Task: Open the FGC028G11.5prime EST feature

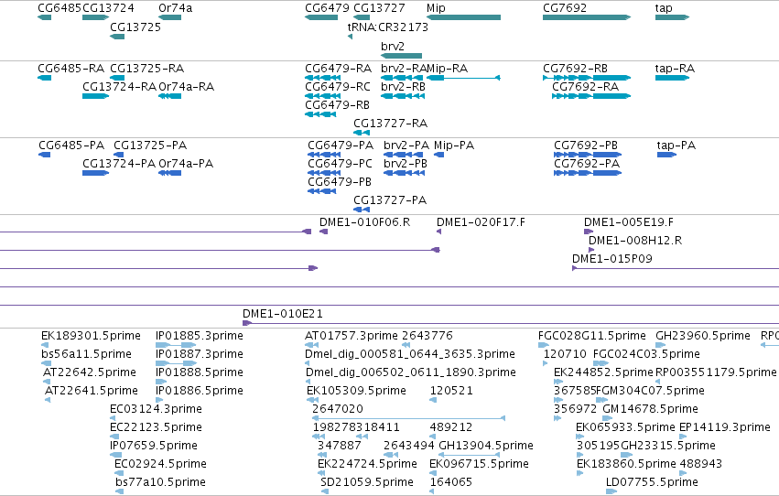Action: click(544, 345)
